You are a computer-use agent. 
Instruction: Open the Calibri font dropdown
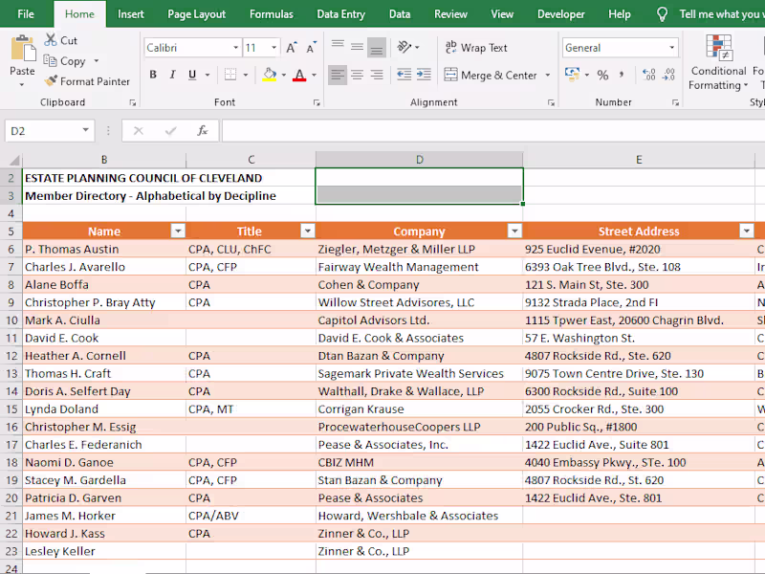pos(233,47)
